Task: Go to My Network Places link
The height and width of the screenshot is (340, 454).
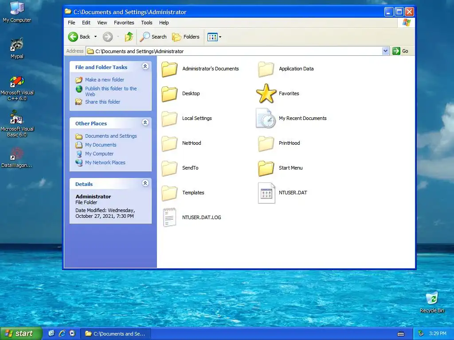Action: (105, 162)
